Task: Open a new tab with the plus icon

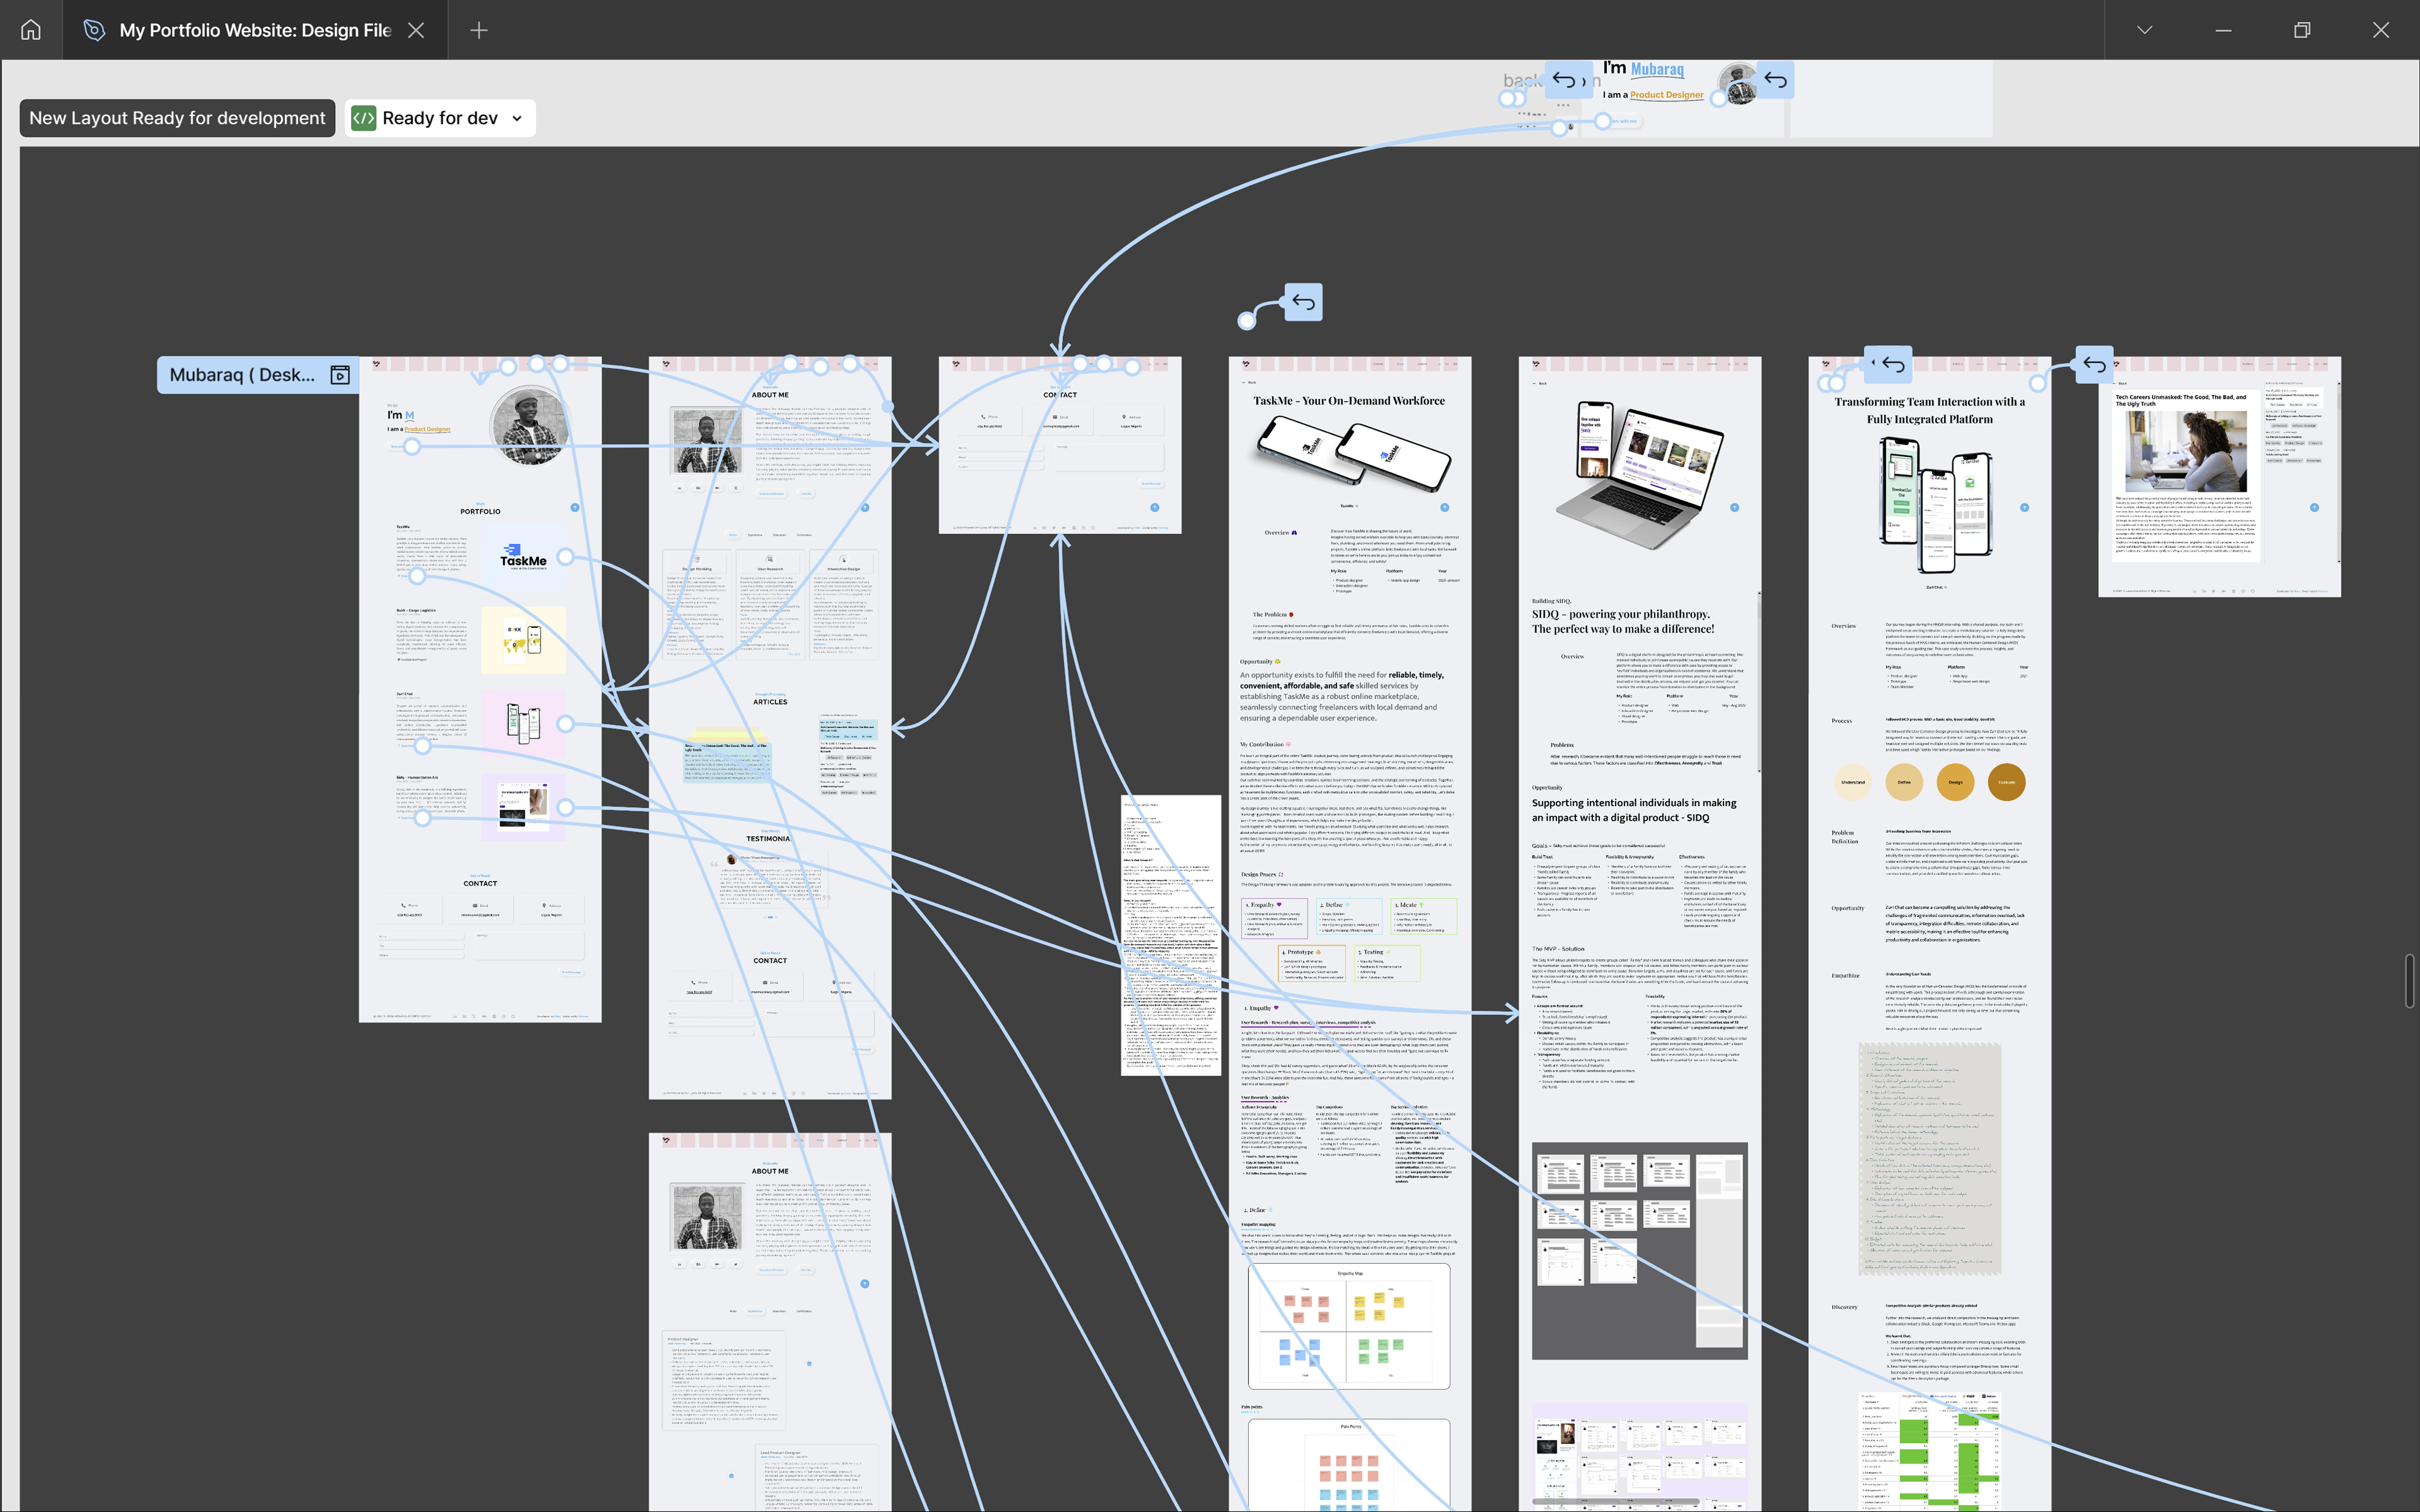Action: click(479, 30)
